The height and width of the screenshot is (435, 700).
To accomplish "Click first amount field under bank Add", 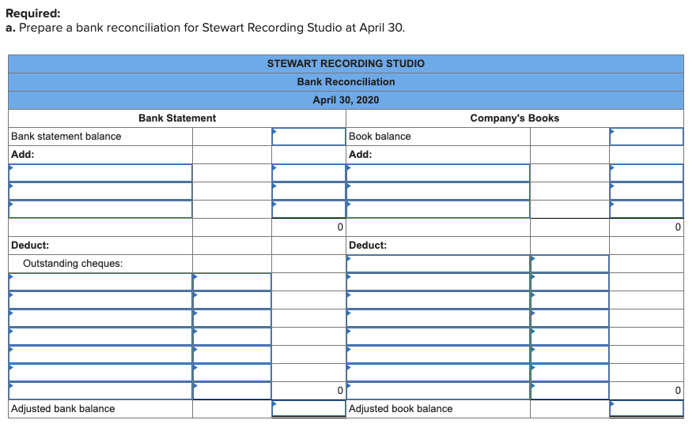I will tap(308, 173).
